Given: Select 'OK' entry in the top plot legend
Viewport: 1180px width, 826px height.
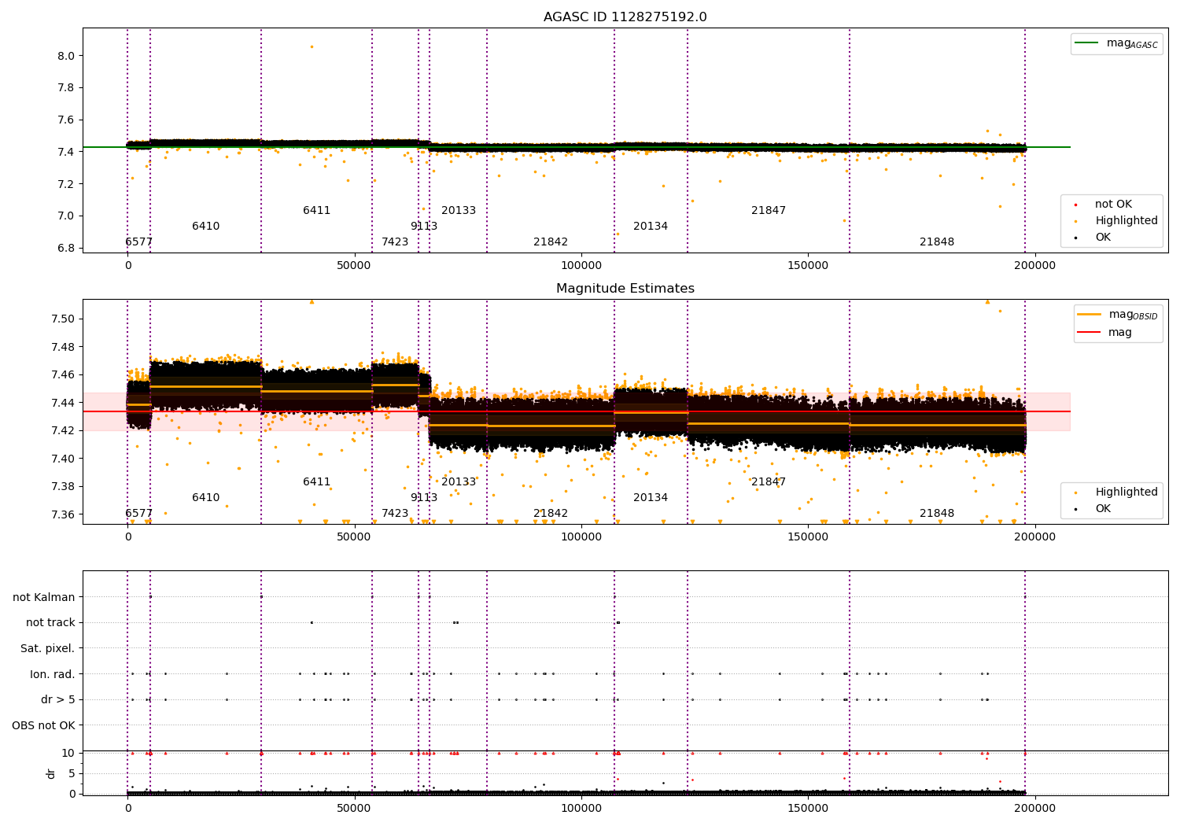Looking at the screenshot, I should click(1103, 238).
